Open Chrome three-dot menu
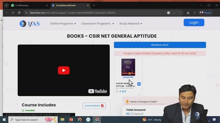The height and width of the screenshot is (123, 220). (x=217, y=13)
